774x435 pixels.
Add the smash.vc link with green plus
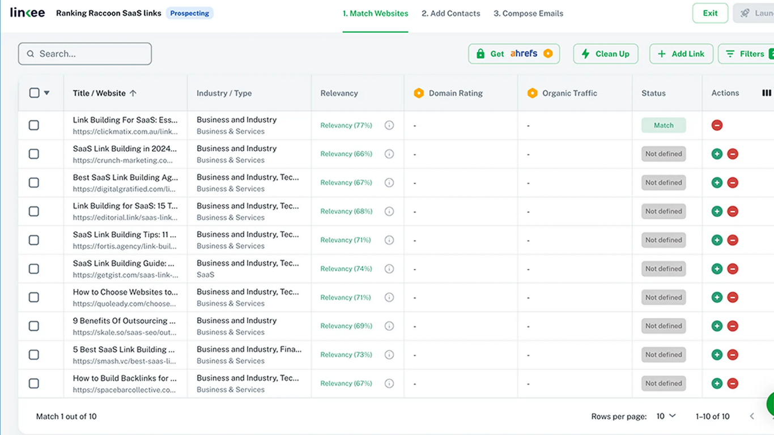click(717, 355)
